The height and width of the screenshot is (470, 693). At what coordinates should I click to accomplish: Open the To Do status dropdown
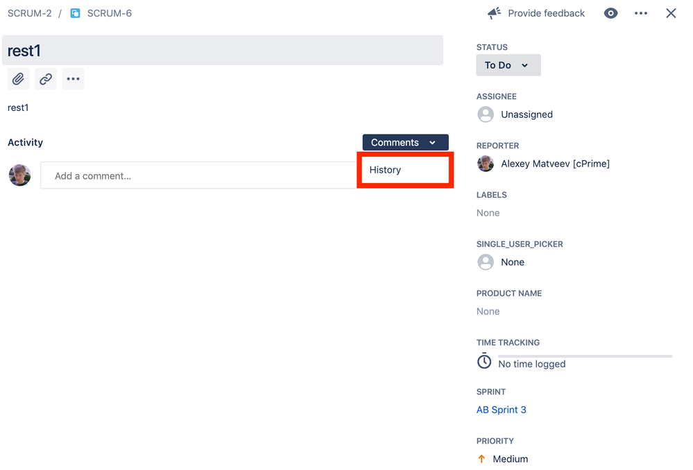point(508,65)
